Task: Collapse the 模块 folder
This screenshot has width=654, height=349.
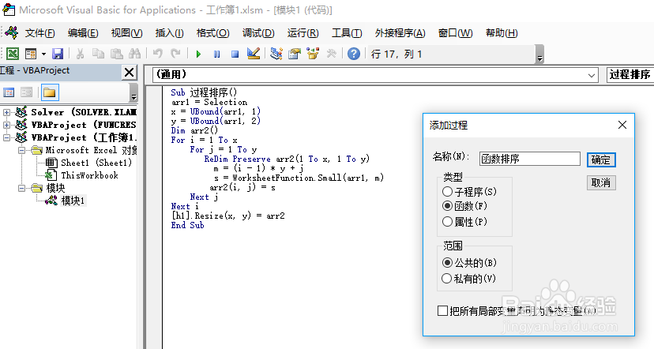Action: click(21, 188)
